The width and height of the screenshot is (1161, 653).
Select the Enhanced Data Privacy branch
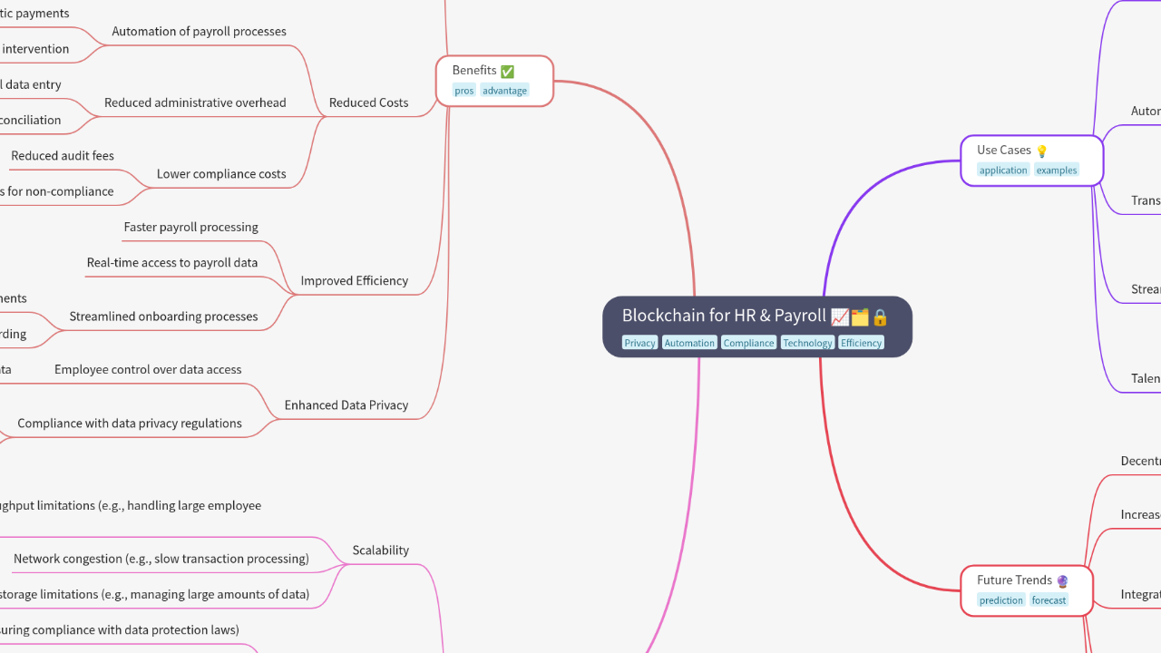pos(346,405)
